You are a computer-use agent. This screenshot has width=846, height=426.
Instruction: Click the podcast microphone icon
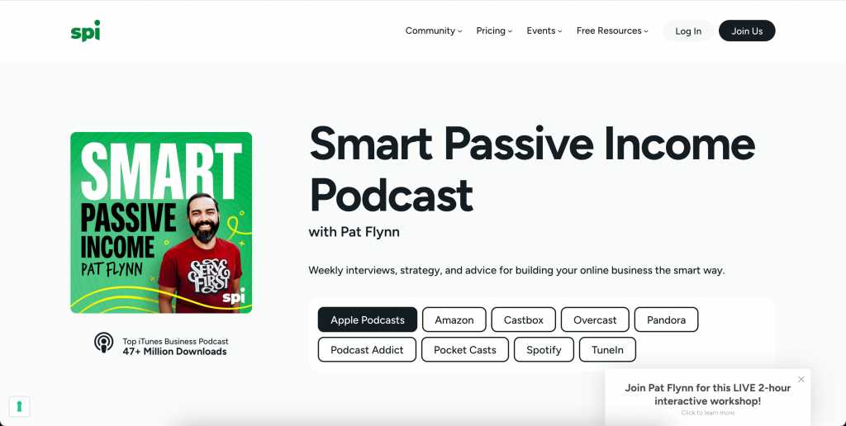[x=103, y=343]
